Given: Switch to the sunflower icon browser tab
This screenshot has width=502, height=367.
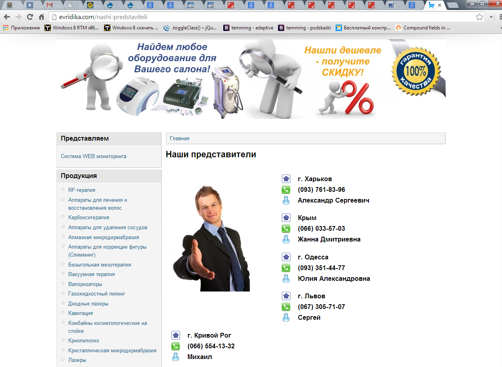Looking at the screenshot, I should [x=90, y=5].
